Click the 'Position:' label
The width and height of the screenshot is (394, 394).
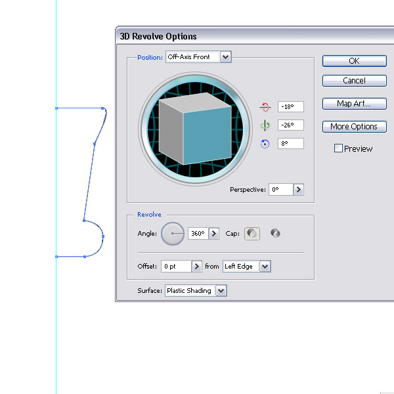pos(150,58)
